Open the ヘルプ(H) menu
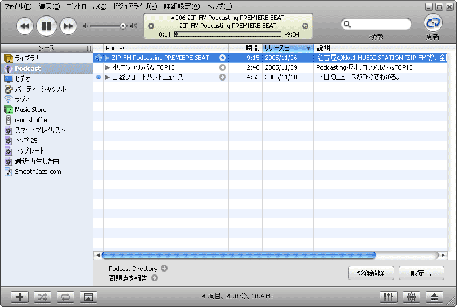Screen dimensions: 457x307 219,6
